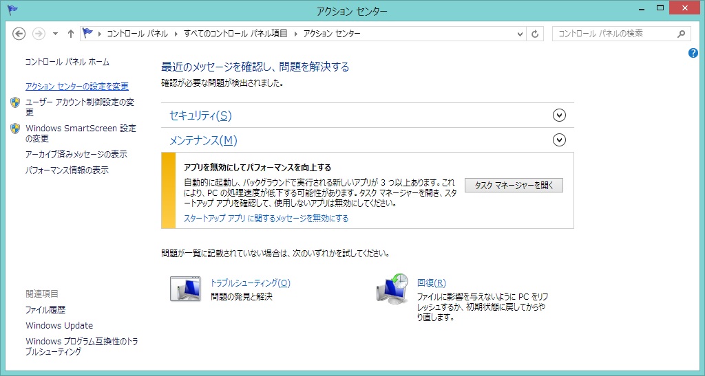Click the search magnifier icon
This screenshot has width=705, height=376.
[681, 34]
